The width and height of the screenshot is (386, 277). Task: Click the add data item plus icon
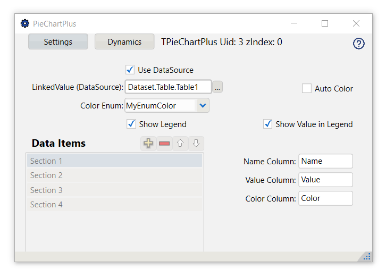tap(148, 144)
